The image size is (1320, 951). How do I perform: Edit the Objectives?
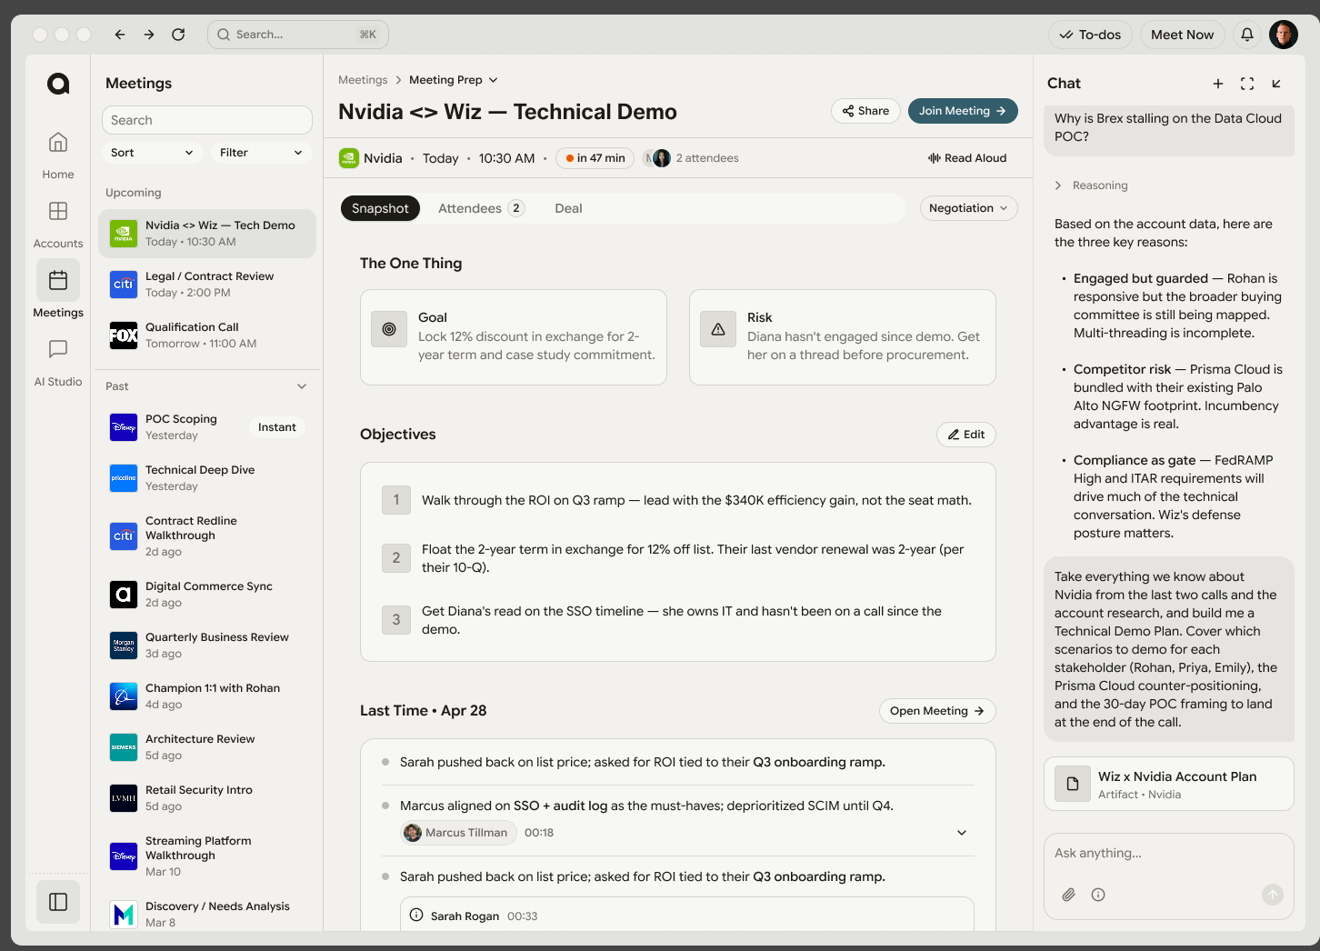coord(966,435)
